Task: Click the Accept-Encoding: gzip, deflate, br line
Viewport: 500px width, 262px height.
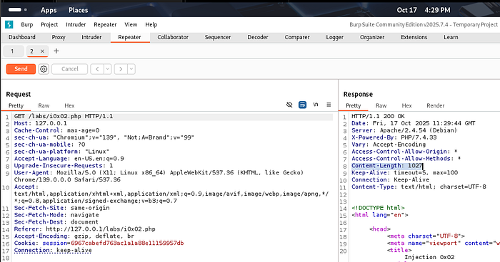Action: 74,236
